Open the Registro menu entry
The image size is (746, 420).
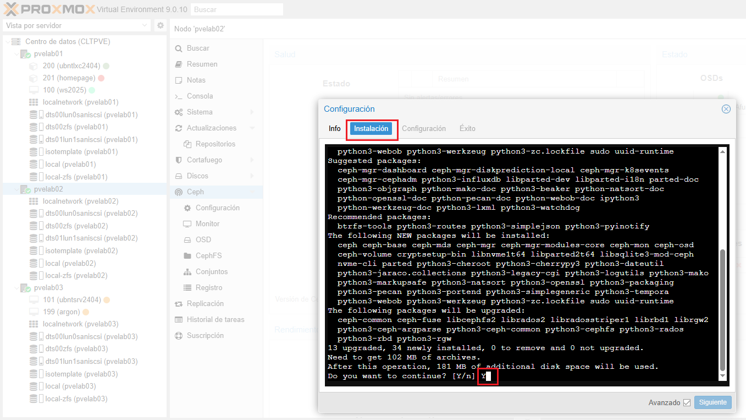coord(209,288)
